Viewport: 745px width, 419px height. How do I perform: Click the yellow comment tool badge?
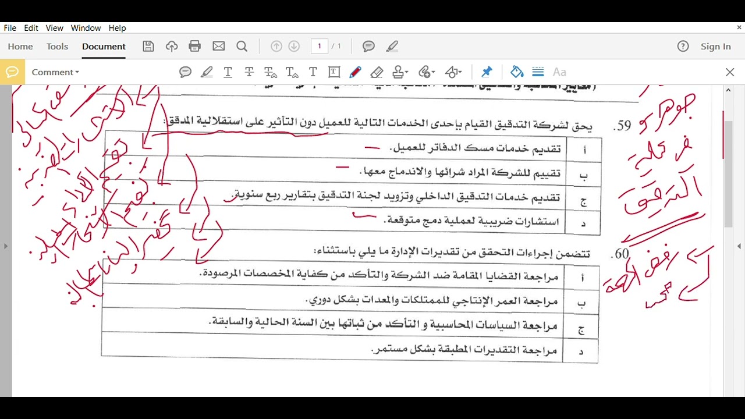(x=12, y=72)
